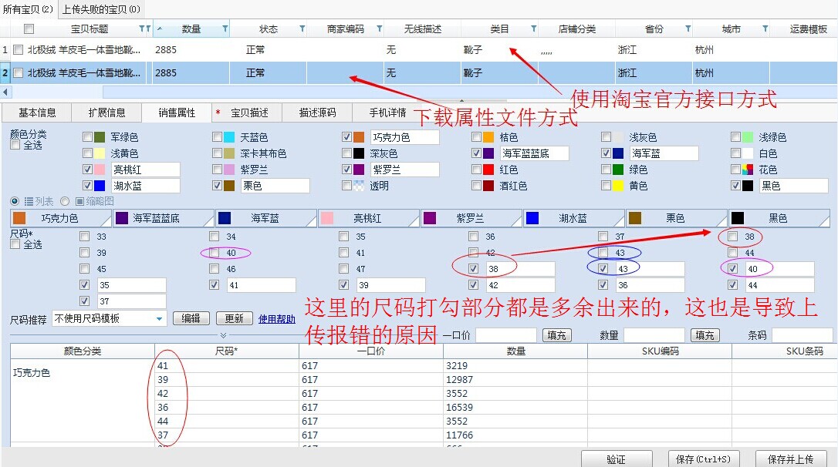Collapse panel with the double-chevron below 尺码推荐
The height and width of the screenshot is (467, 838).
(x=223, y=335)
